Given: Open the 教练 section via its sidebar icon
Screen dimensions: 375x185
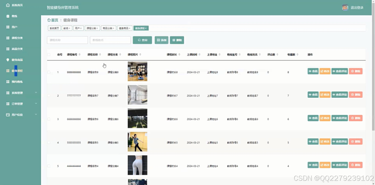Looking at the screenshot, I should (x=7, y=16).
